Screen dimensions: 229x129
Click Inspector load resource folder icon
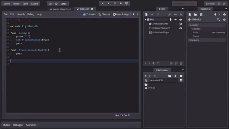pos(195,14)
